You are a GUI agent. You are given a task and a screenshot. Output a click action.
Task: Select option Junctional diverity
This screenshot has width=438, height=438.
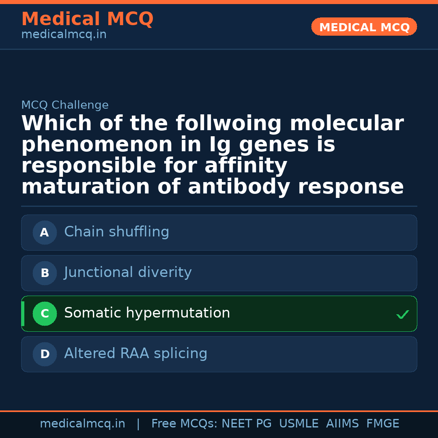pyautogui.click(x=128, y=273)
